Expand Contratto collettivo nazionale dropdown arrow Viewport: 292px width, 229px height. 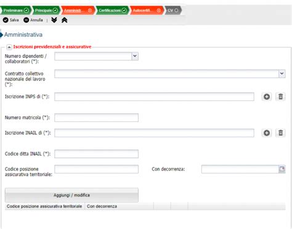click(282, 74)
